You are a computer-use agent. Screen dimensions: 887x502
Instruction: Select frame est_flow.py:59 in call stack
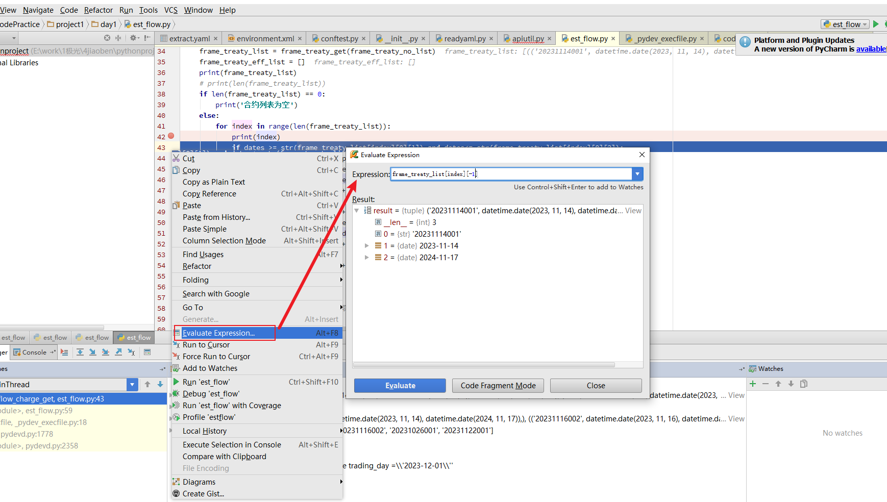[x=84, y=411]
